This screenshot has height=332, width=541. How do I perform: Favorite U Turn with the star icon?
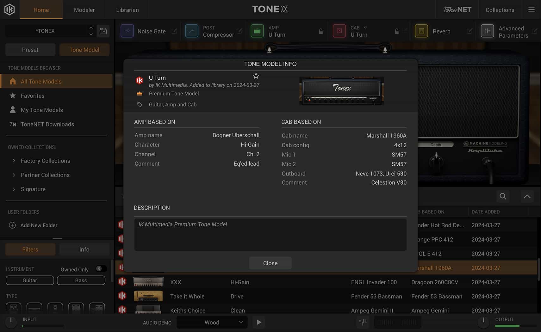256,76
